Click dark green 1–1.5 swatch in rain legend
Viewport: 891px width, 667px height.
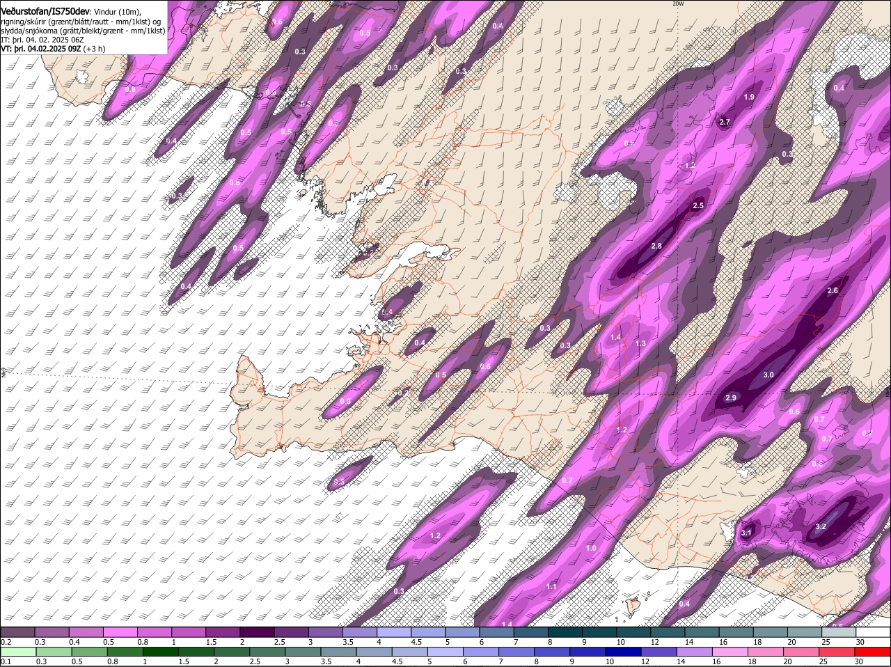click(x=159, y=652)
